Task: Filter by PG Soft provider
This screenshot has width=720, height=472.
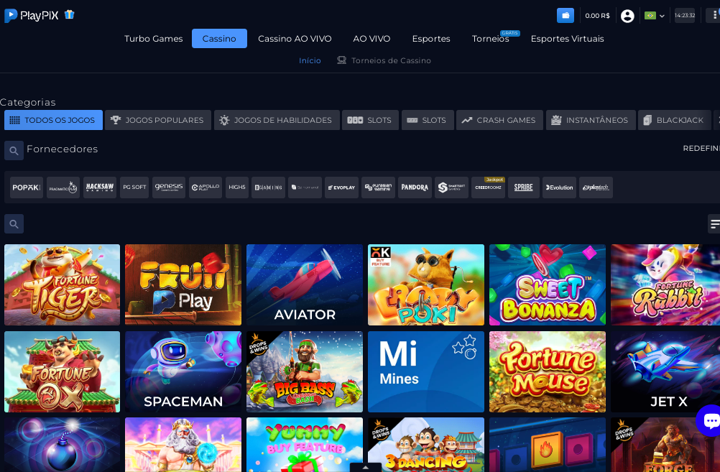Action: tap(134, 188)
